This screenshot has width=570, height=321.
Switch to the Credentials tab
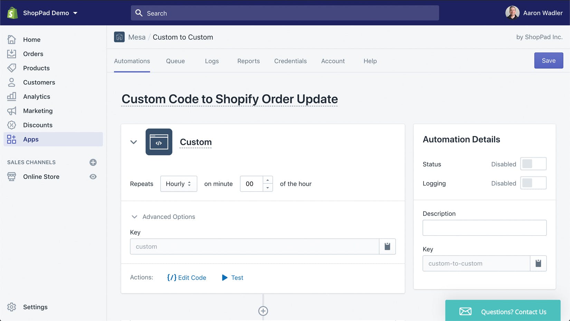tap(291, 61)
